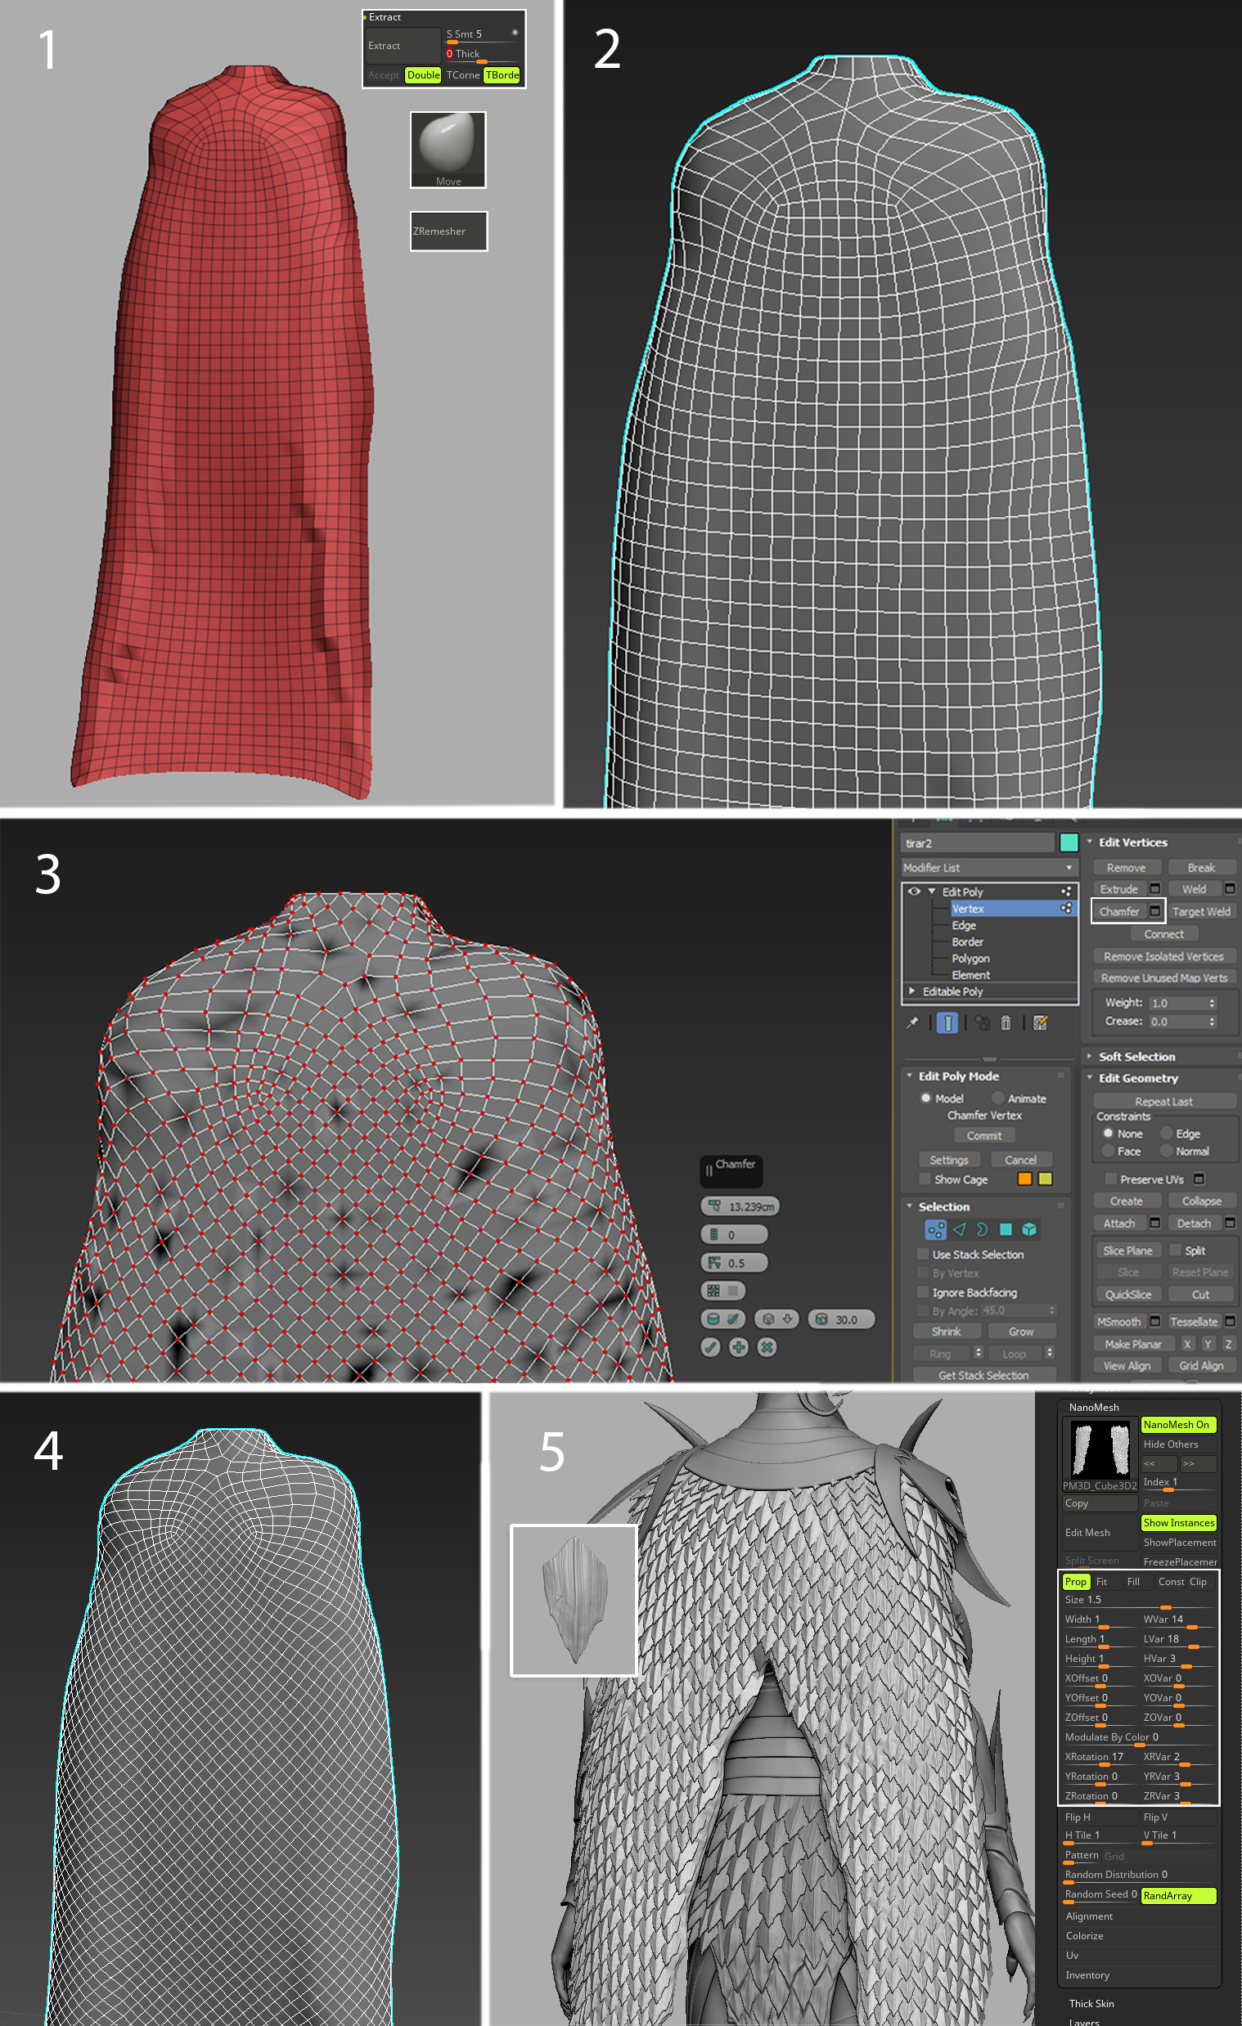This screenshot has height=2026, width=1242.
Task: Select Element level in modifier stack
Action: 970,974
